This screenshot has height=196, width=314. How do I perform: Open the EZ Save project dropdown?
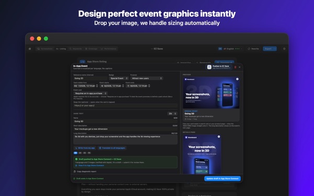(x=157, y=49)
